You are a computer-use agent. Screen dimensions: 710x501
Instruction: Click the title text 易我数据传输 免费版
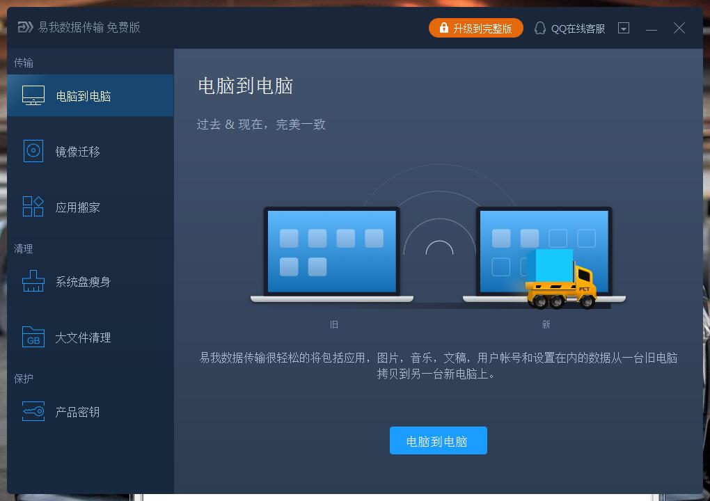point(89,28)
